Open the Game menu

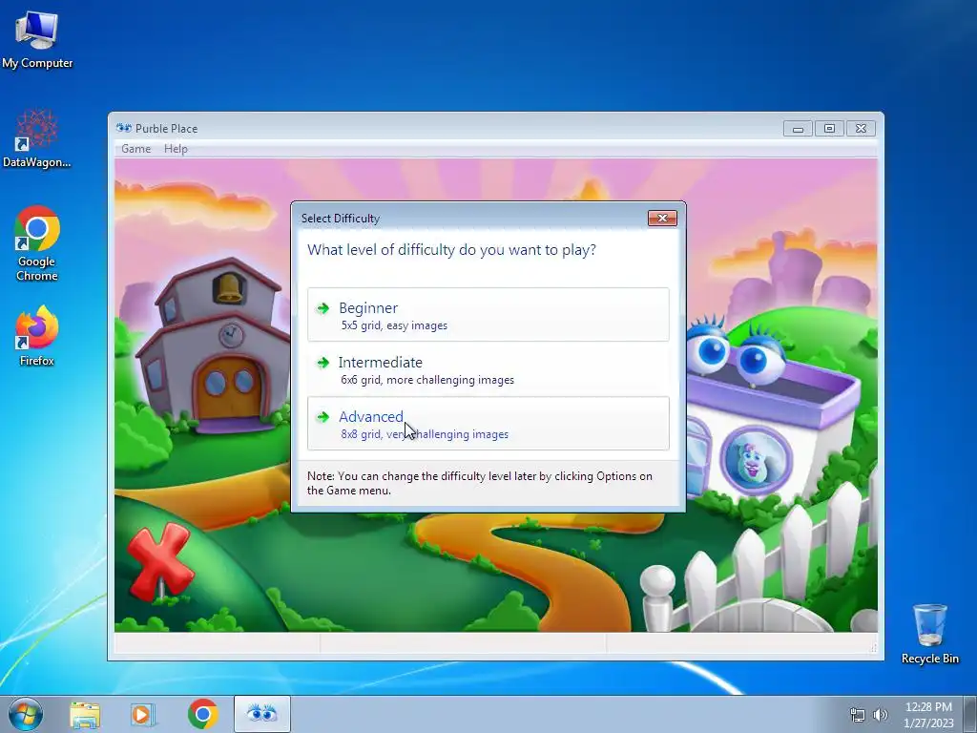point(135,149)
